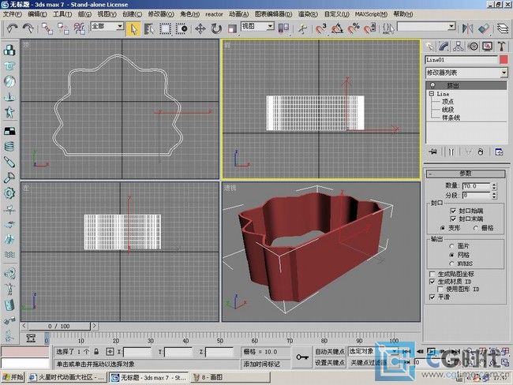Viewport: 513px width, 385px height.
Task: Switch to the Hierarchy command panel tab
Action: [x=459, y=47]
